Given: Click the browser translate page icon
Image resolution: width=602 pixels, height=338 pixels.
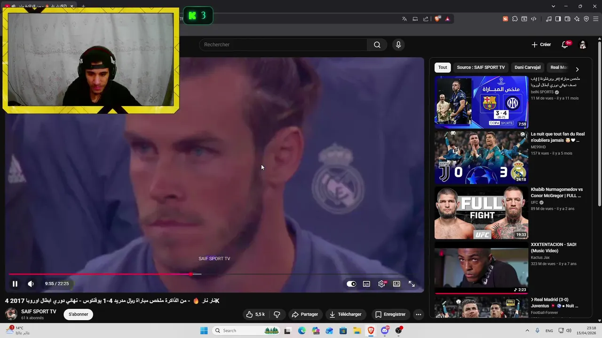Looking at the screenshot, I should [x=404, y=19].
